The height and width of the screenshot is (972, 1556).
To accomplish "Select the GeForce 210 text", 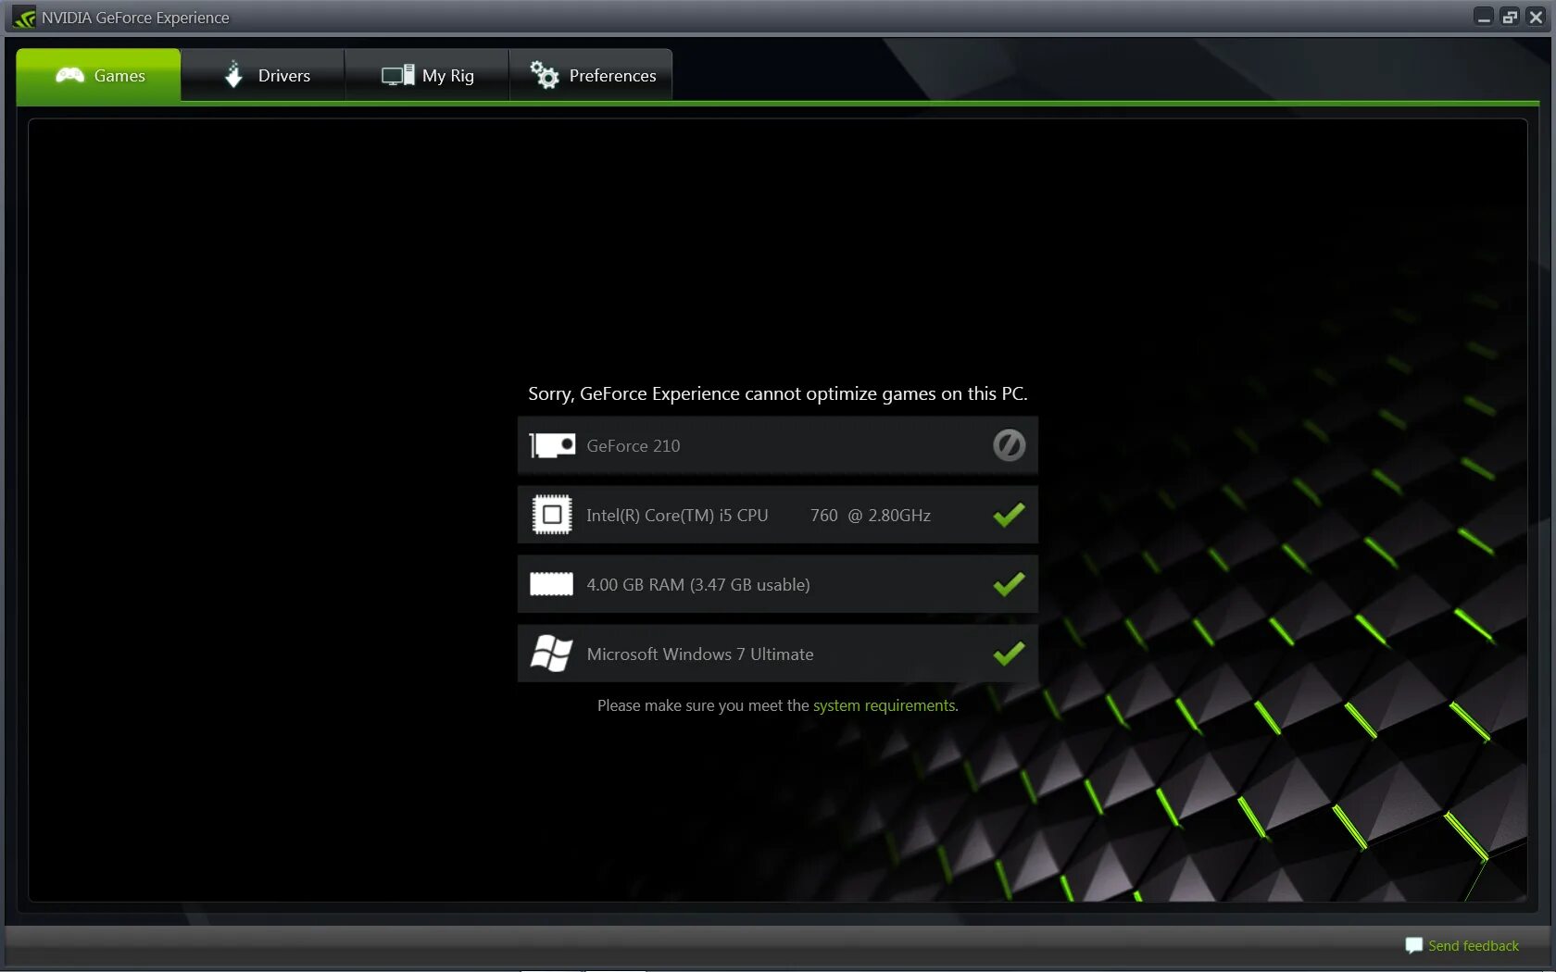I will point(634,446).
